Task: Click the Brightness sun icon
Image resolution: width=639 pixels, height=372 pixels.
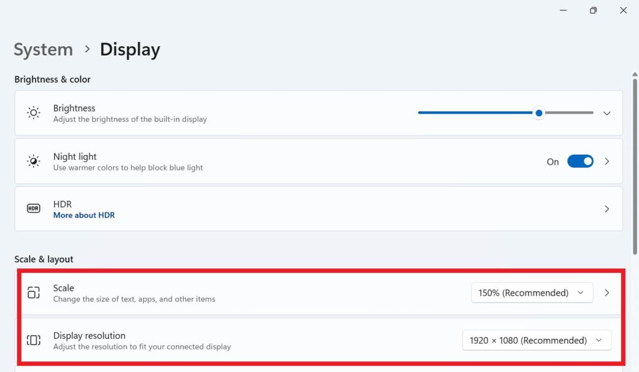Action: click(x=34, y=113)
